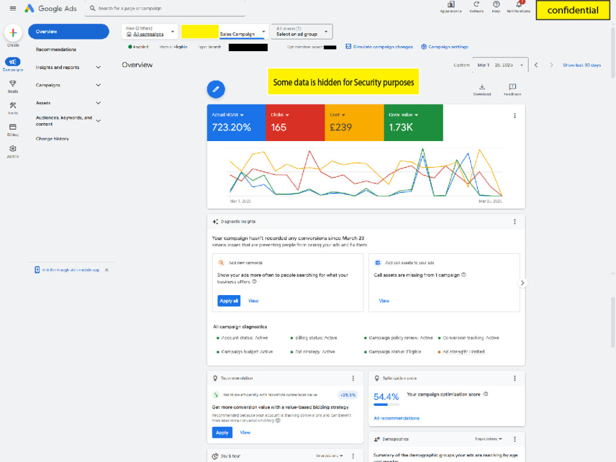Open the hamburger main menu
This screenshot has height=462, width=616.
(x=12, y=8)
